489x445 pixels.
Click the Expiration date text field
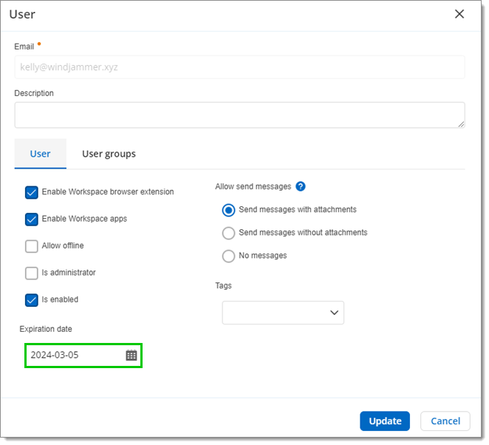[x=74, y=356]
